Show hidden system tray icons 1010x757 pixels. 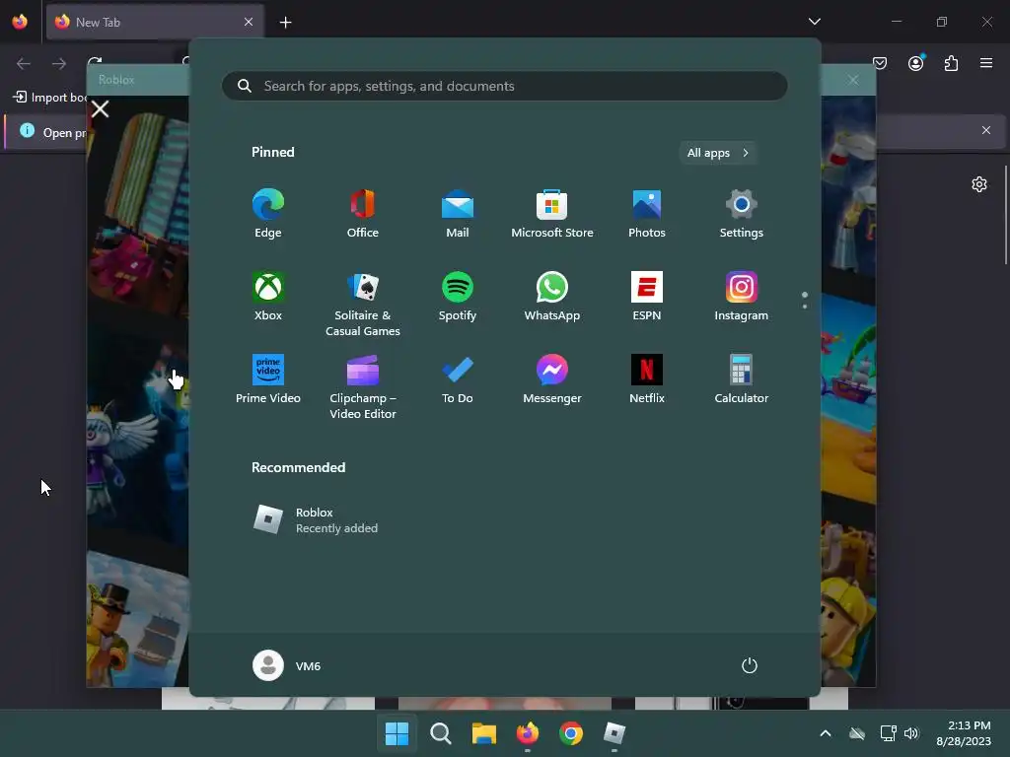826,733
